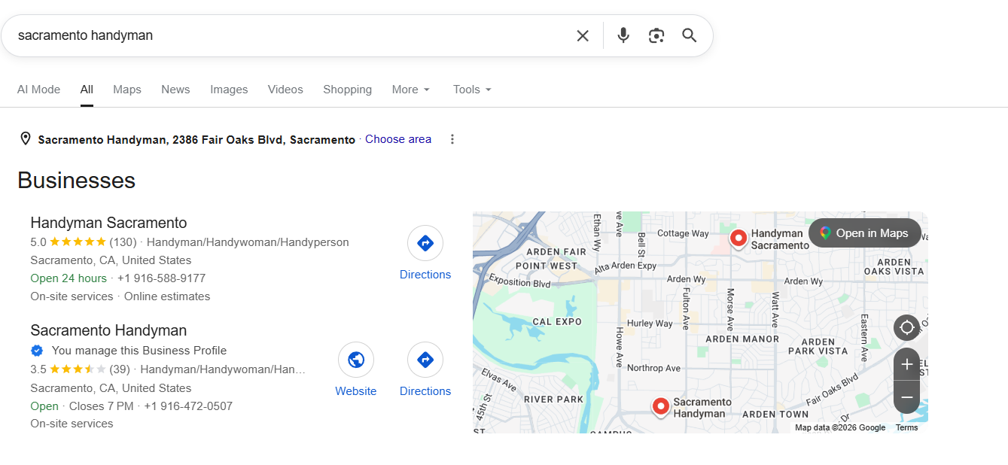Start voice search with microphone icon
The width and height of the screenshot is (1008, 465).
[x=623, y=35]
